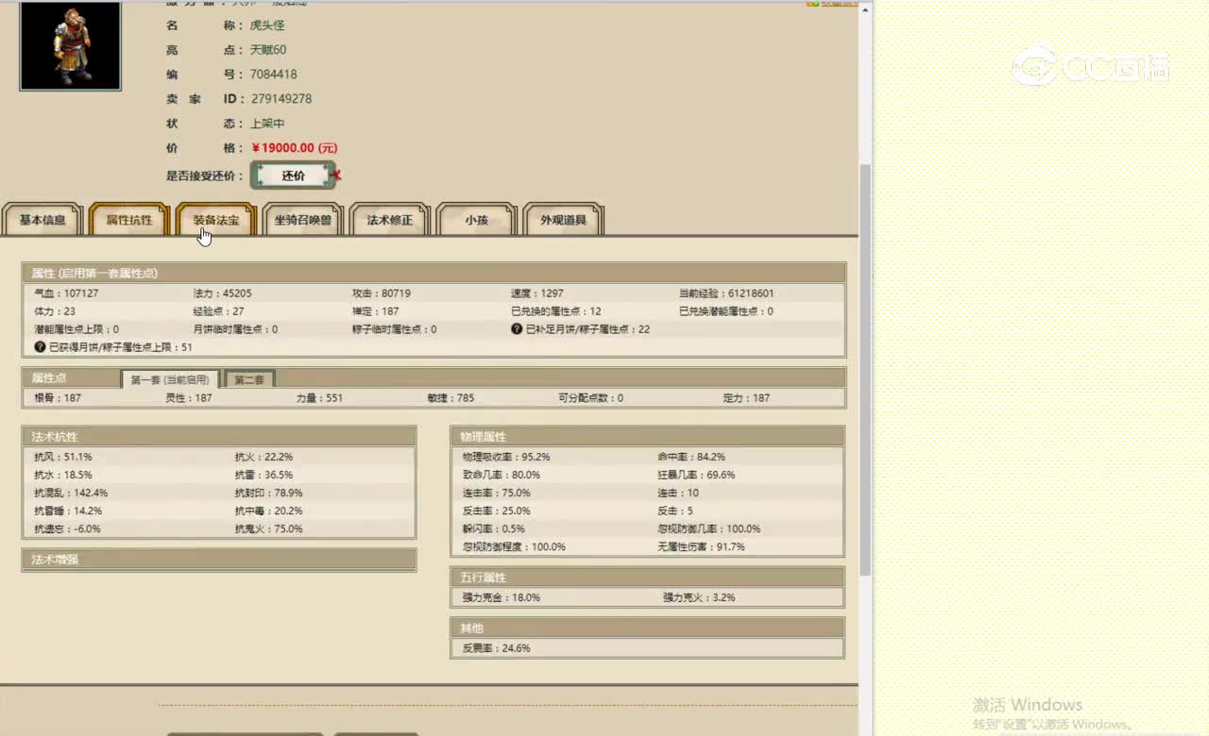This screenshot has height=736, width=1209.
Task: Click the 反震率：24.6% entry
Action: click(496, 649)
